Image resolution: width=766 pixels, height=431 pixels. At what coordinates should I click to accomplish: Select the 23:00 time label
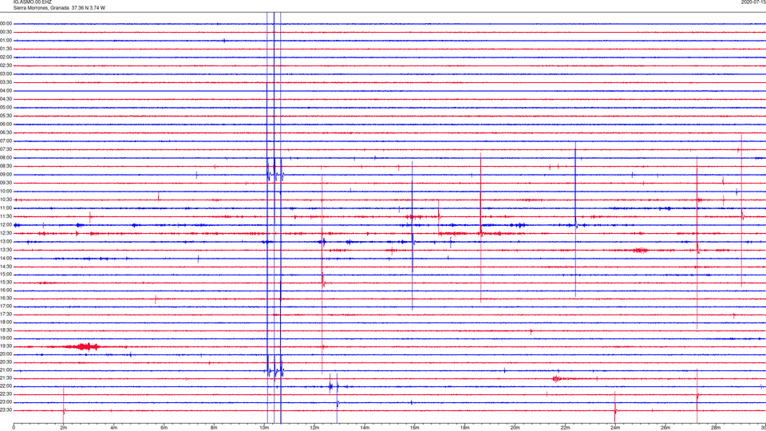click(x=6, y=402)
